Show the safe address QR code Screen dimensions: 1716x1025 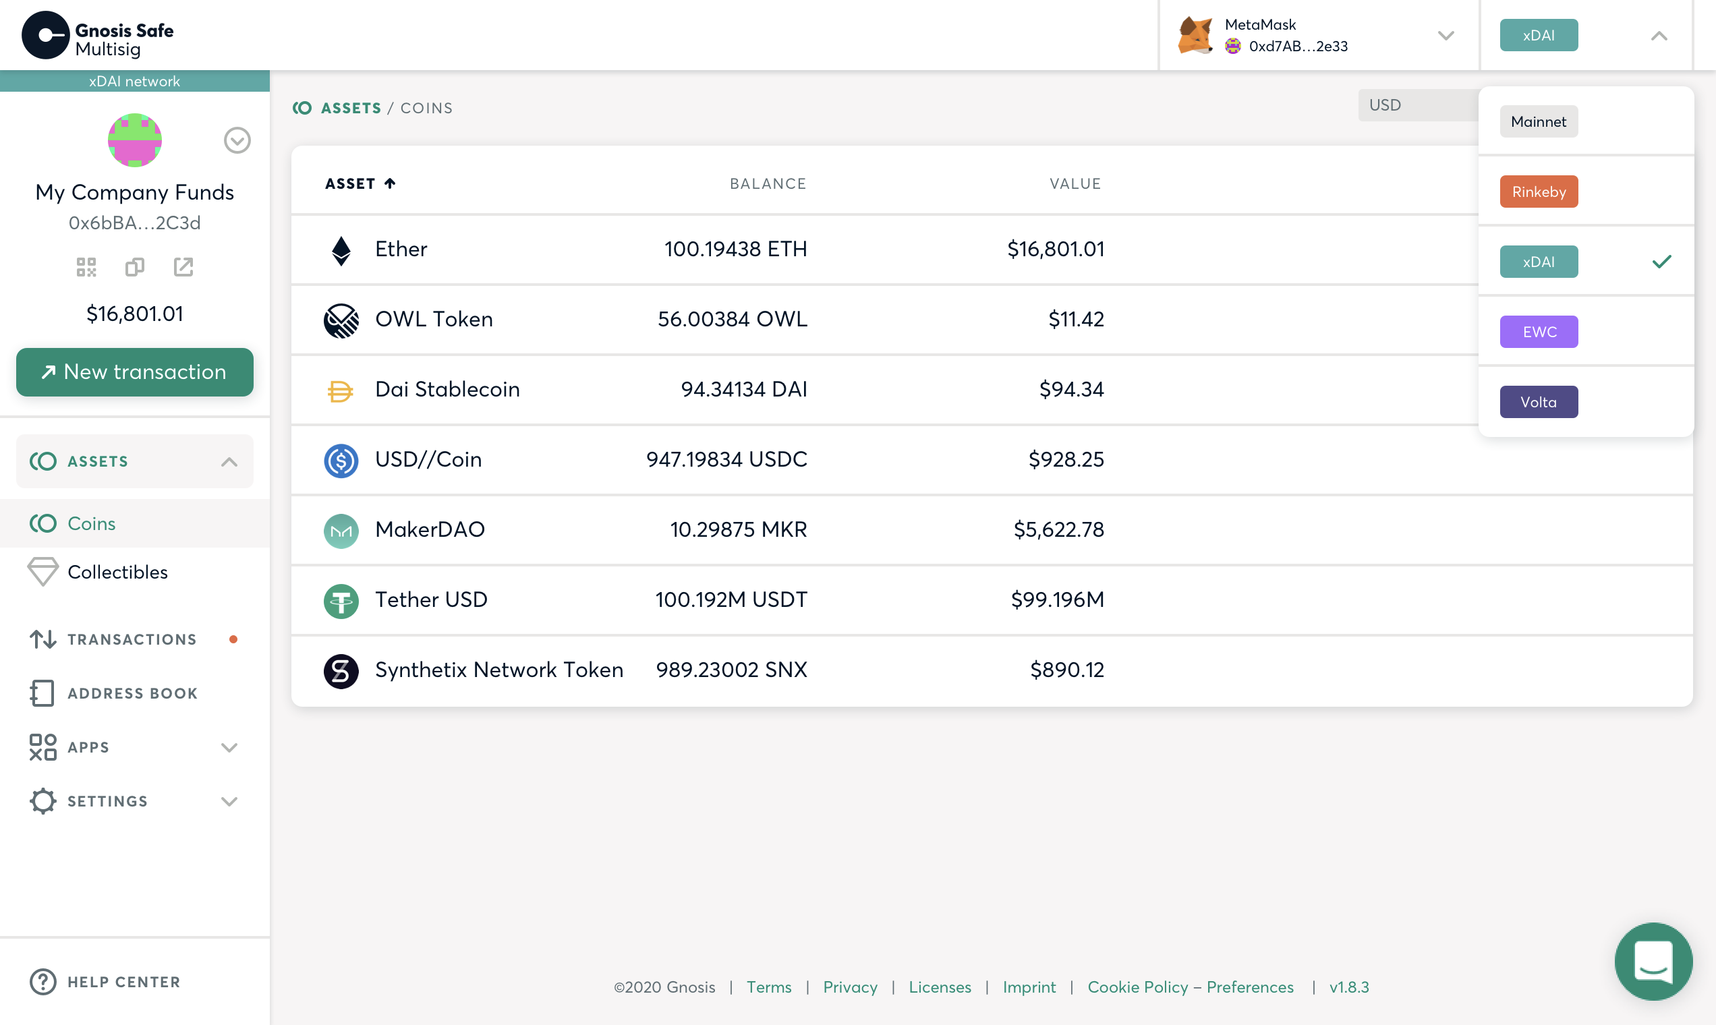pos(86,266)
